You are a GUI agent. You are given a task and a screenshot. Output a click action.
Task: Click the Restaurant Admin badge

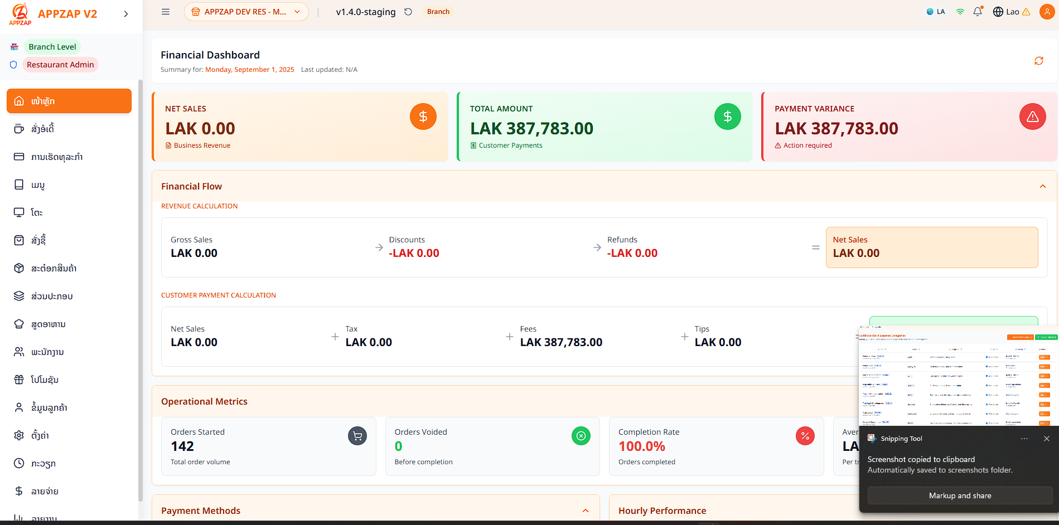(60, 65)
